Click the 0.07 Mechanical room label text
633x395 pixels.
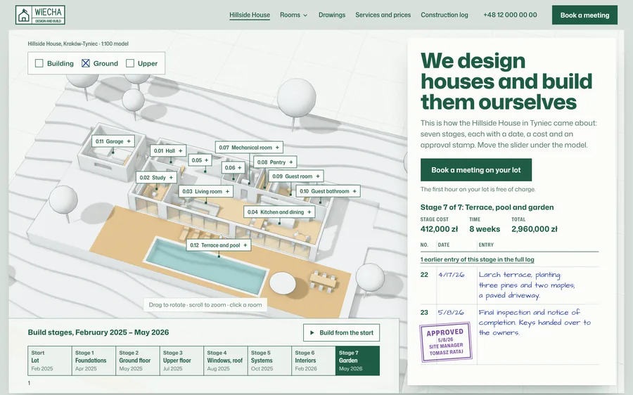[x=245, y=148]
